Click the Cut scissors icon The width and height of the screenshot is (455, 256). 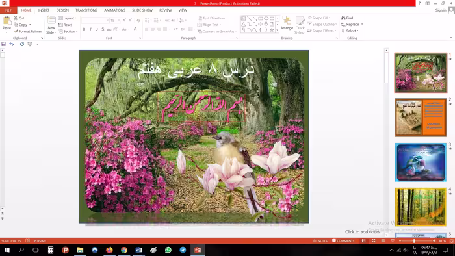[16, 18]
